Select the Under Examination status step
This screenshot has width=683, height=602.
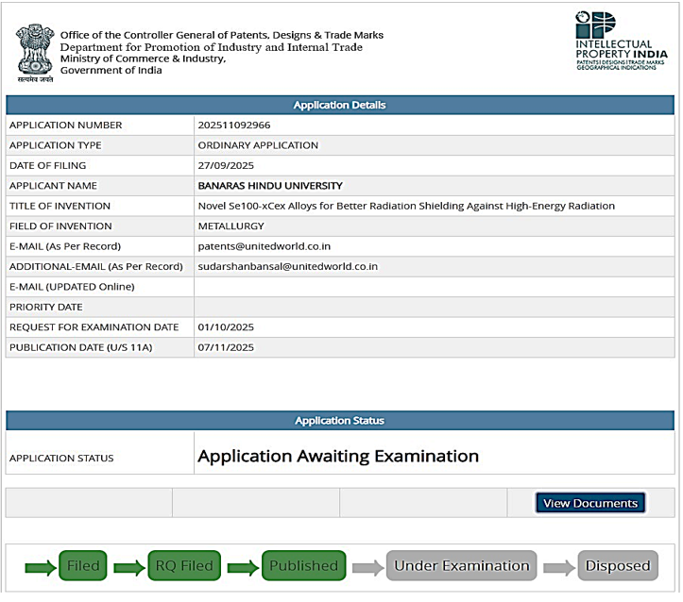[x=461, y=566]
